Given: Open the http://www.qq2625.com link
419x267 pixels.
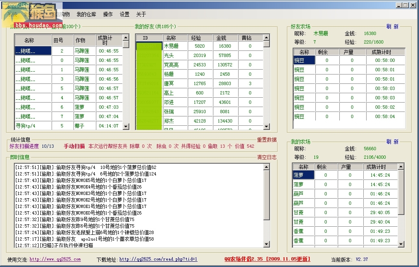Looking at the screenshot, I should pos(55,259).
